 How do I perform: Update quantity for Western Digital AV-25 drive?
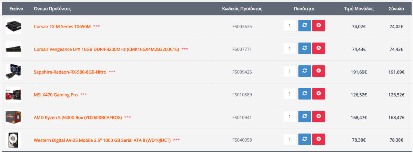pyautogui.click(x=305, y=139)
